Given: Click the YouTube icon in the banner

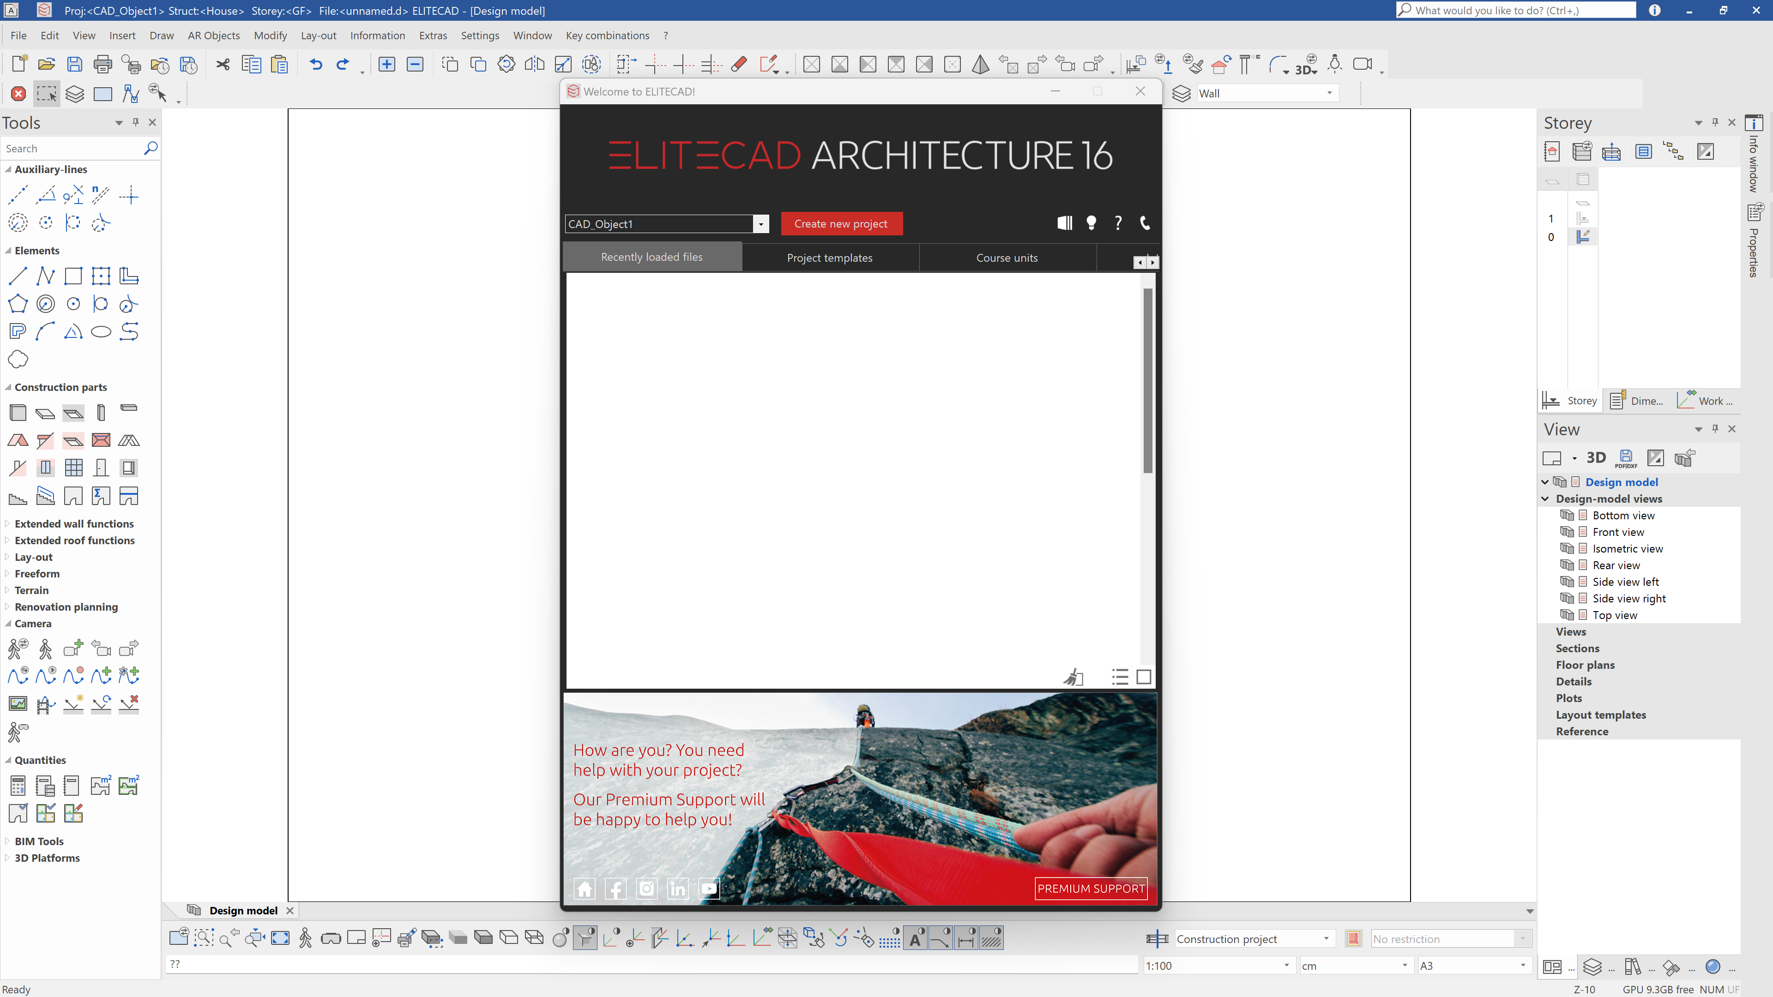Looking at the screenshot, I should pos(709,889).
